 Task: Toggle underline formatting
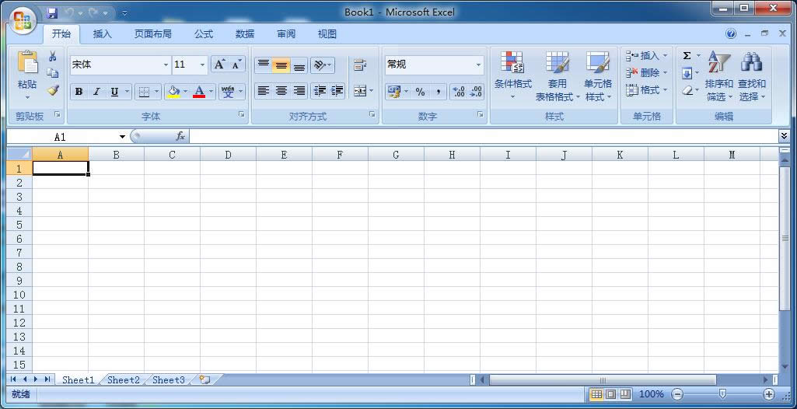tap(114, 92)
